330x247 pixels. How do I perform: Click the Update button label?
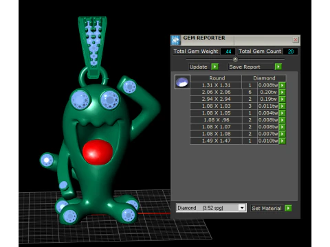click(199, 67)
